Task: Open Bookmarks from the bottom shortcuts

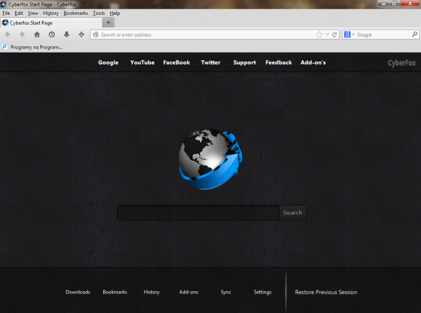Action: coord(115,292)
